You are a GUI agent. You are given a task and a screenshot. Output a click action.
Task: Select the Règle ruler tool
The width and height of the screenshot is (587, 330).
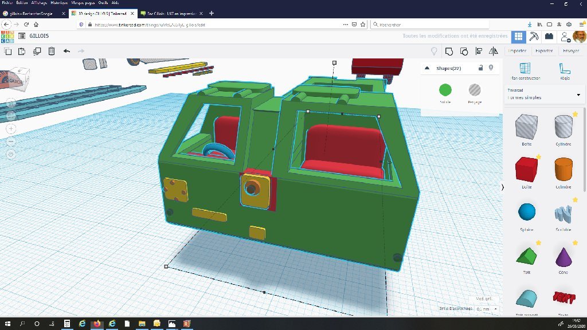coord(565,71)
